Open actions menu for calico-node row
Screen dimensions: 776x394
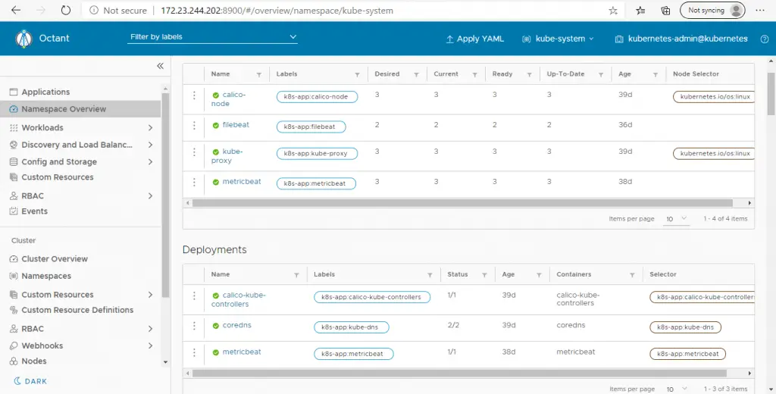click(194, 95)
